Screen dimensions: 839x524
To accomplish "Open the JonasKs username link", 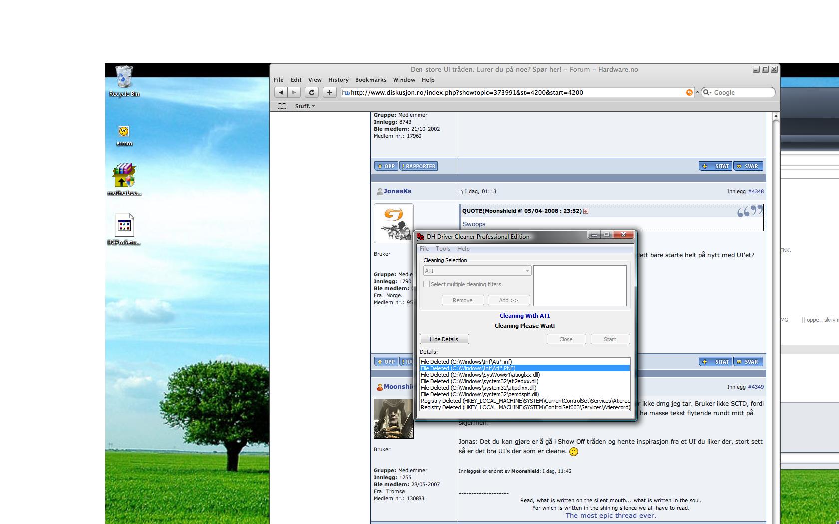I will tap(397, 191).
